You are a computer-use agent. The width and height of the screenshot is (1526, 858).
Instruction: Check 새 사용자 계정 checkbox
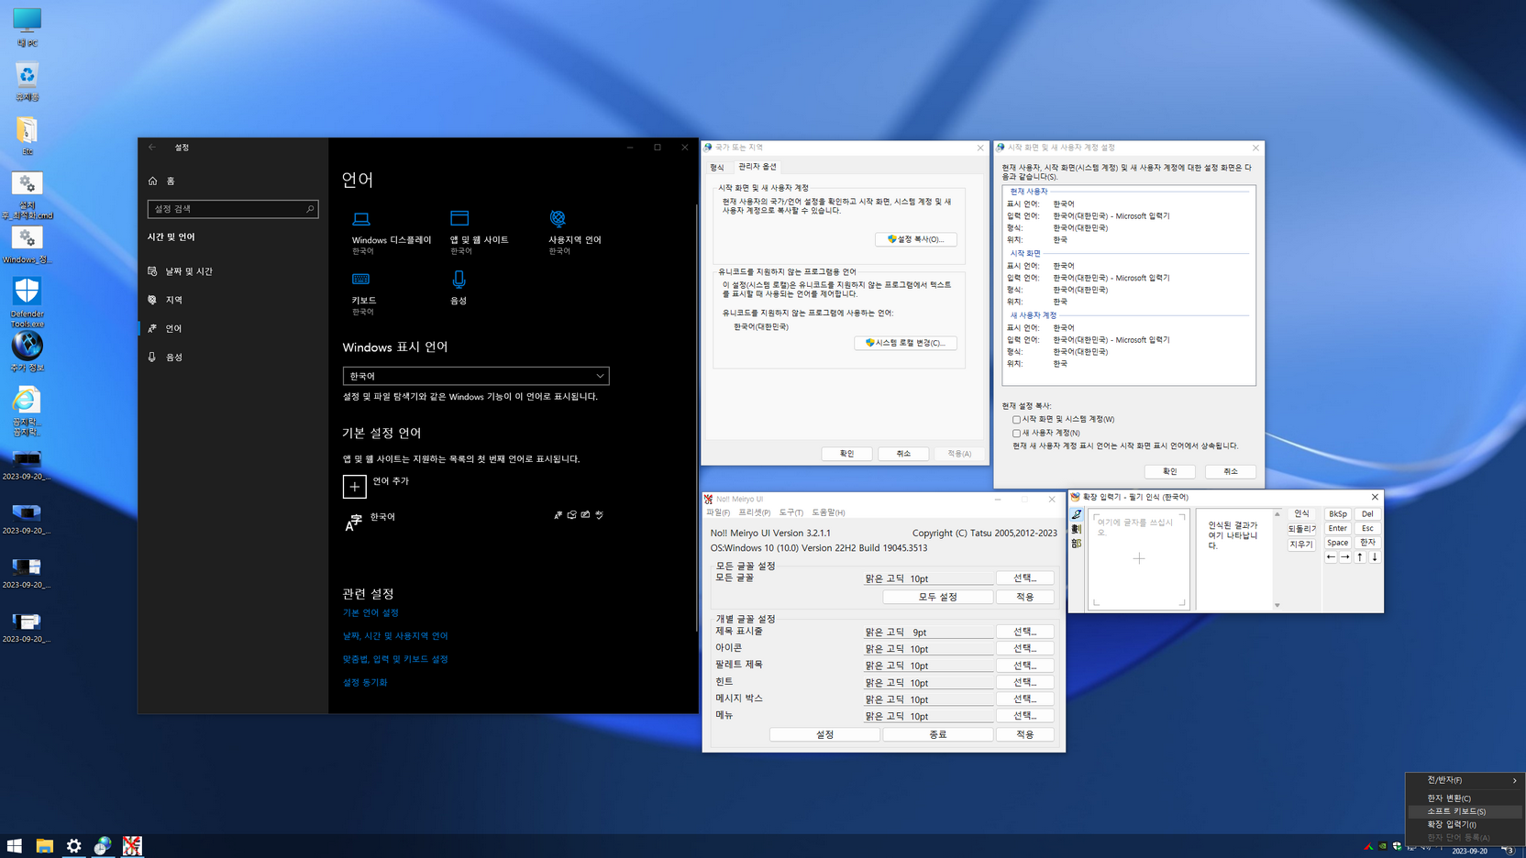coord(1016,433)
